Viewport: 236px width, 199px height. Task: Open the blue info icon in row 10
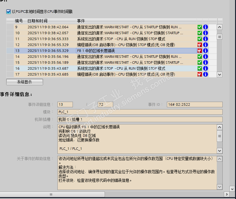pos(205,33)
